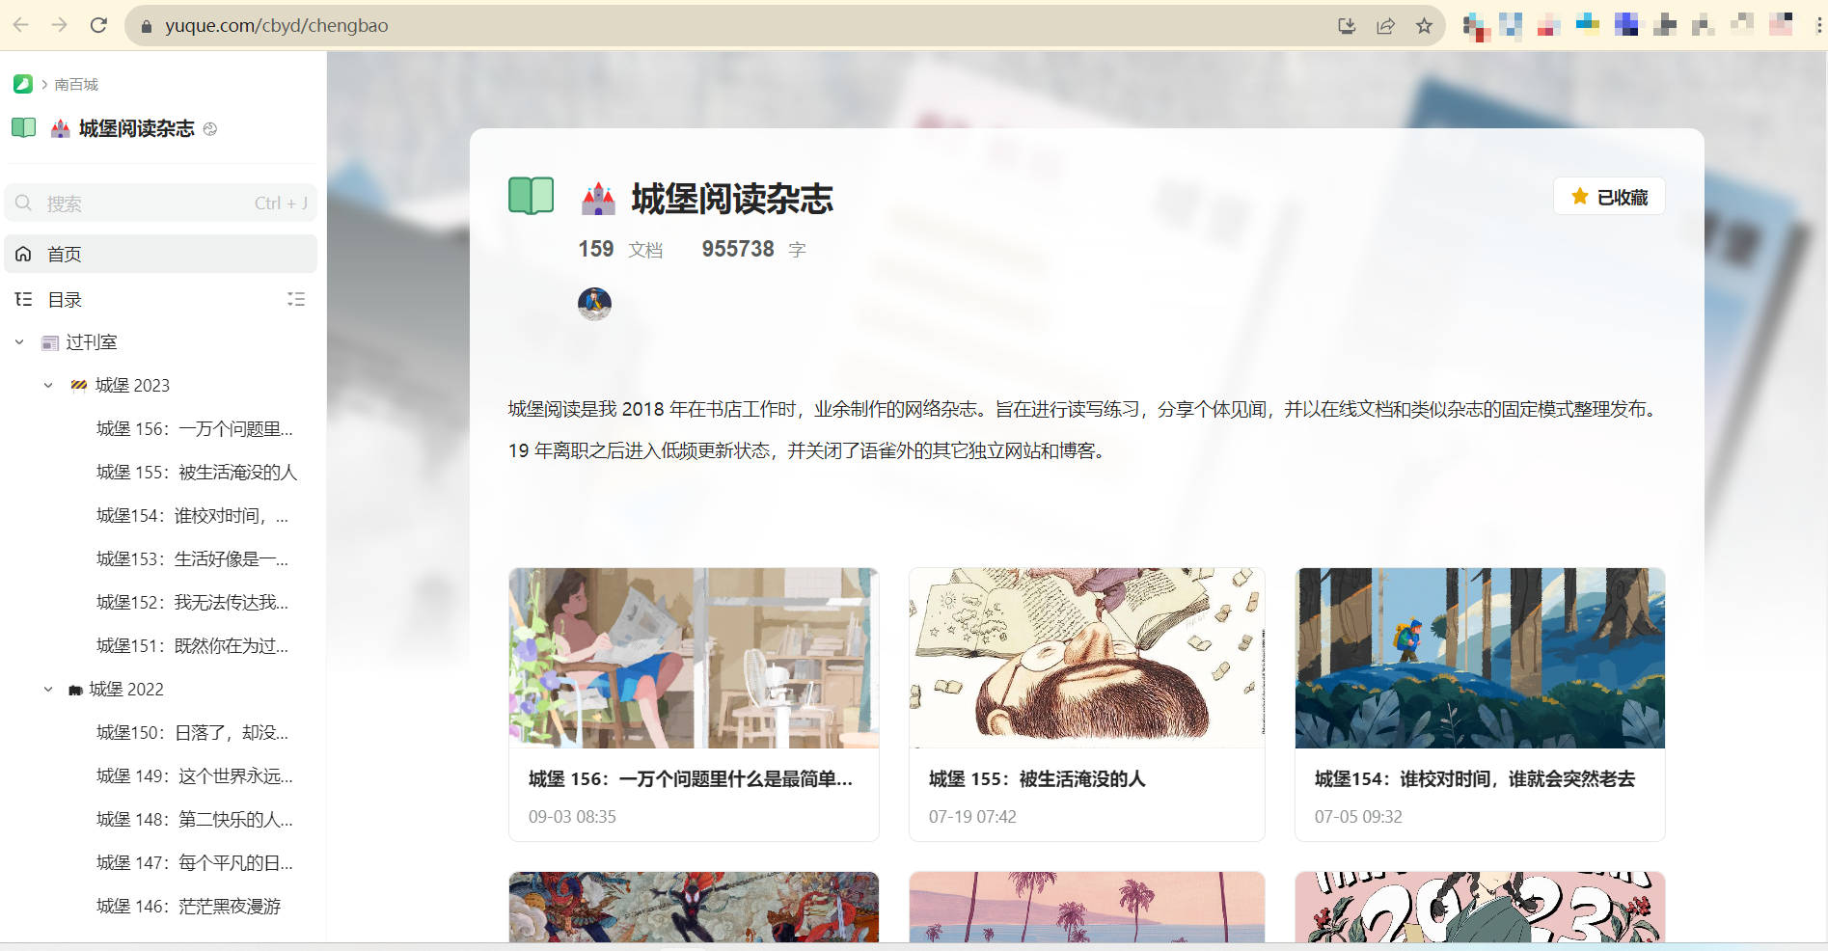Bookmark this page with star icon

1424,26
